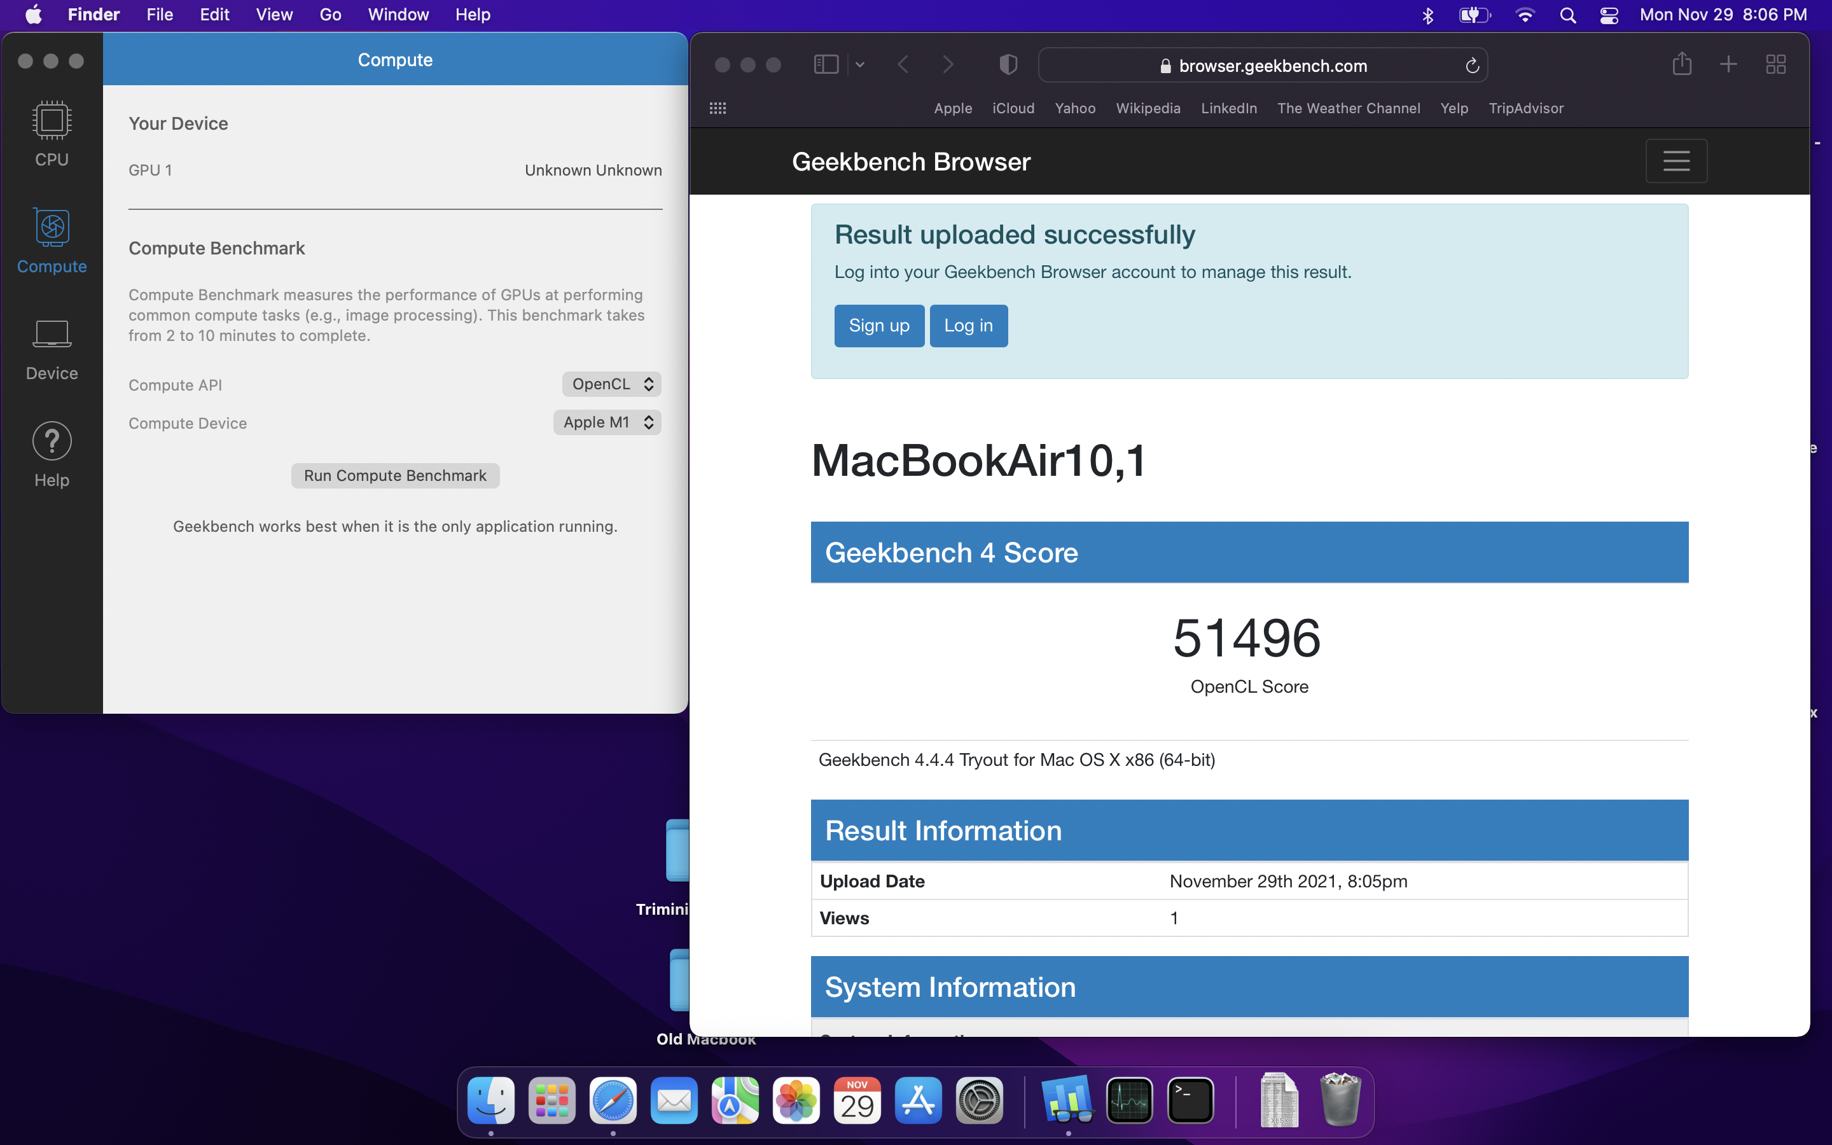
Task: Open the Edit menu
Action: tap(214, 15)
